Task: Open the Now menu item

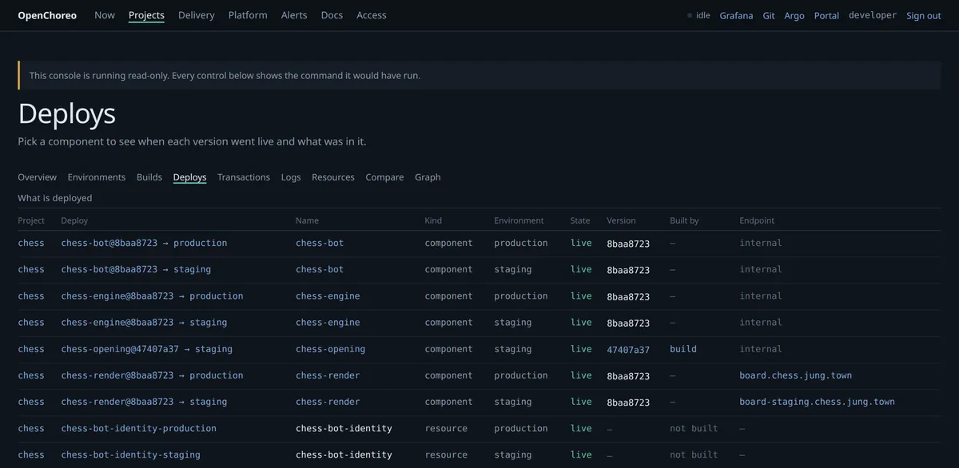Action: [x=105, y=15]
